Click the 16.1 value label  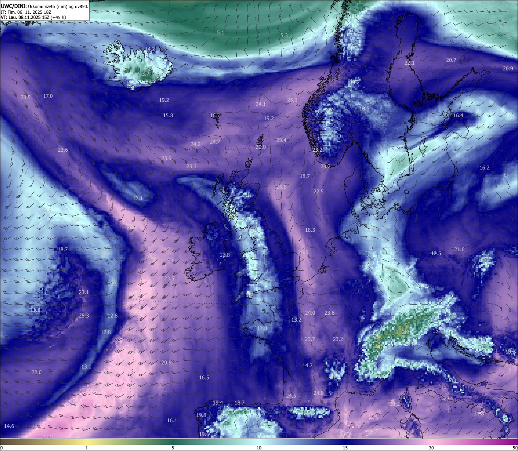172,421
